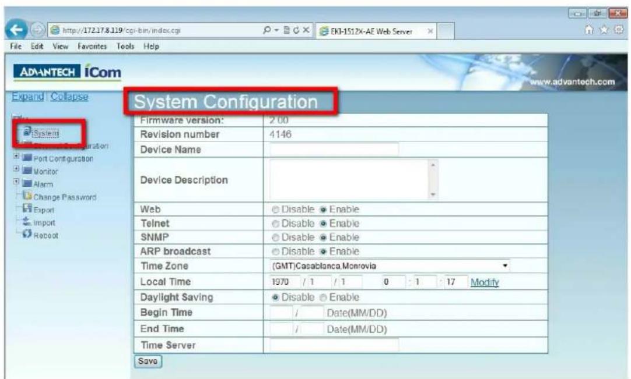Open browser Tools gear icon
Viewport: 631px width, 379px height.
coord(619,30)
